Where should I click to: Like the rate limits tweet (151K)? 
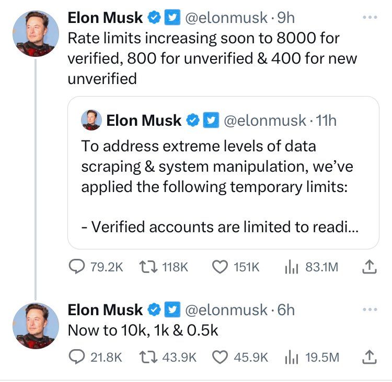point(220,267)
